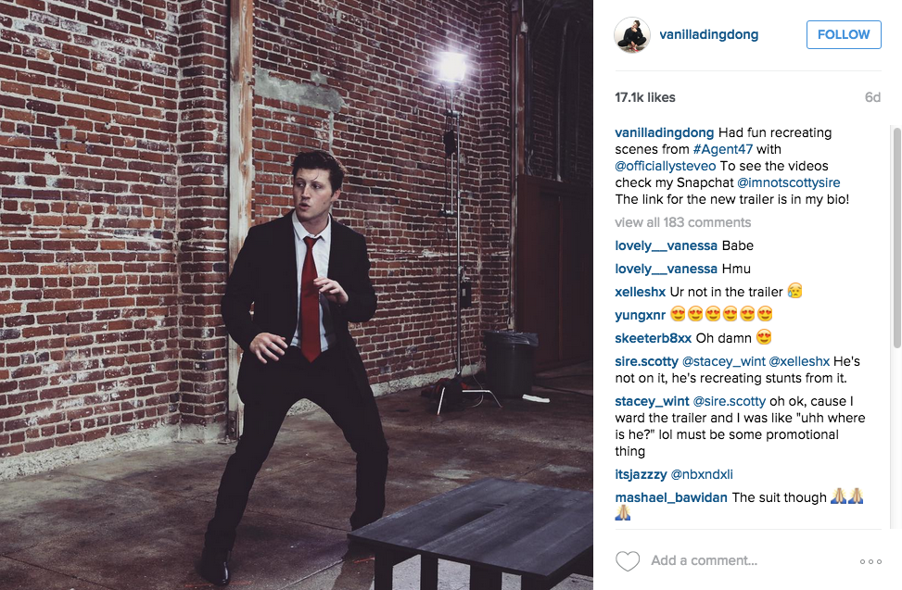Click the 17.1k likes count
The image size is (902, 590).
point(645,97)
